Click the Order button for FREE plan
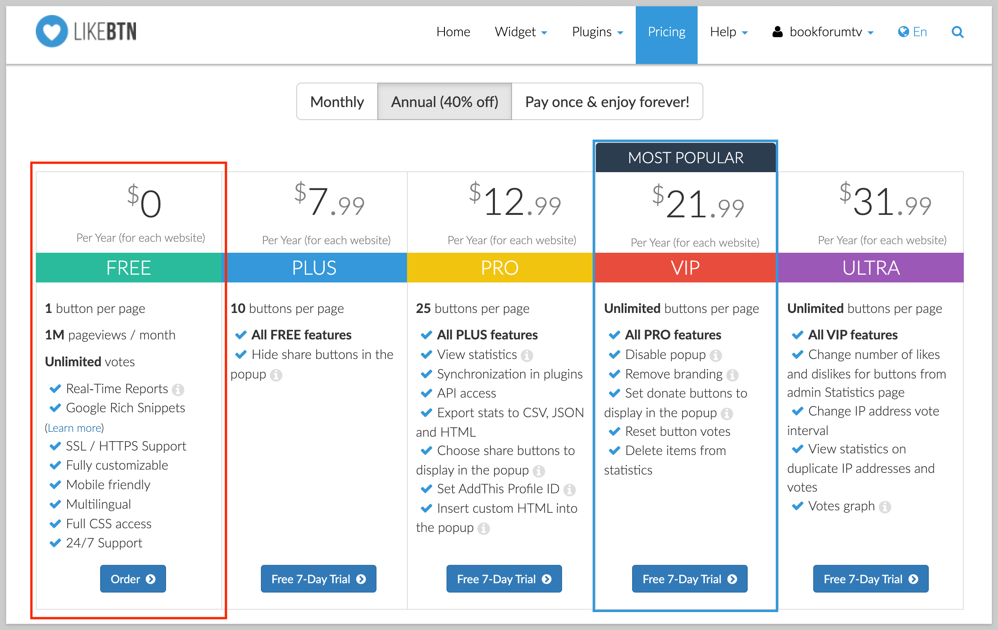The height and width of the screenshot is (630, 998). coord(133,579)
